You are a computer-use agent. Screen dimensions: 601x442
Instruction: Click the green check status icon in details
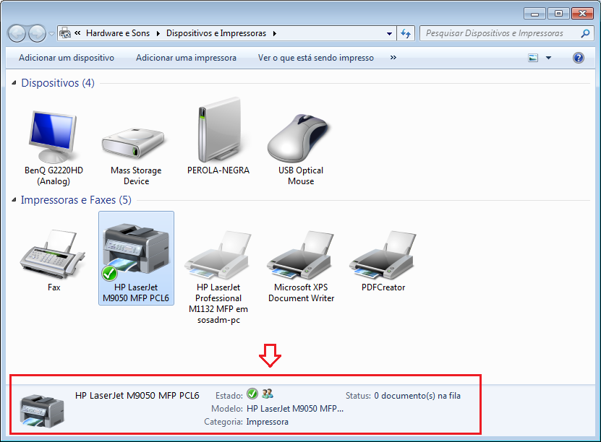tap(252, 394)
